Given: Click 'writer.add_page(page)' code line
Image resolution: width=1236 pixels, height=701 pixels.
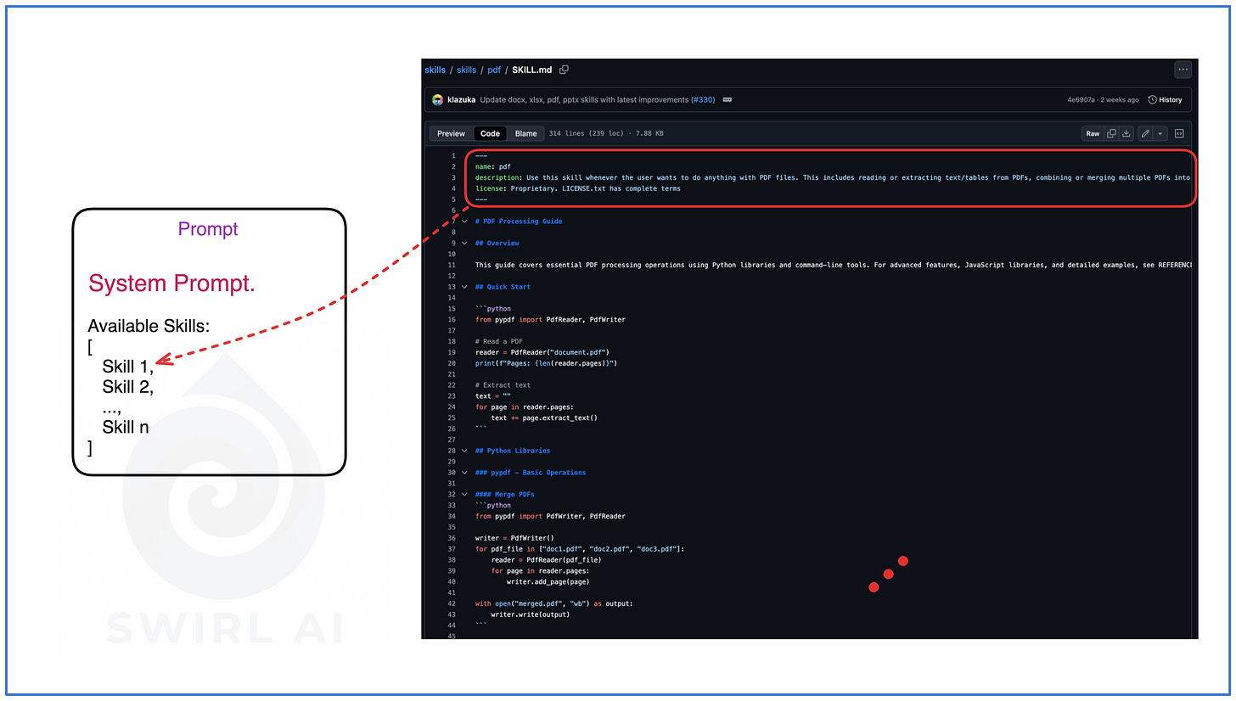Looking at the screenshot, I should (x=548, y=582).
